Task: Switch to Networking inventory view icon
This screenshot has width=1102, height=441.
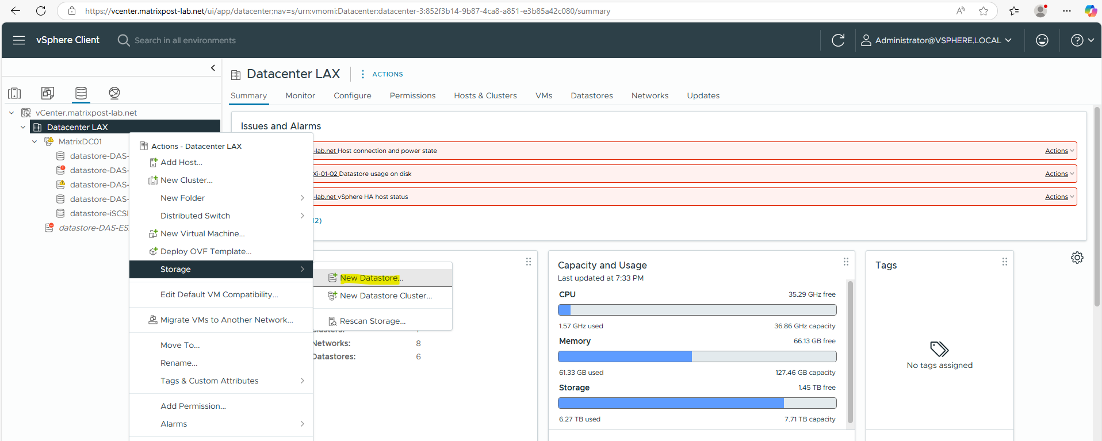Action: pyautogui.click(x=114, y=93)
